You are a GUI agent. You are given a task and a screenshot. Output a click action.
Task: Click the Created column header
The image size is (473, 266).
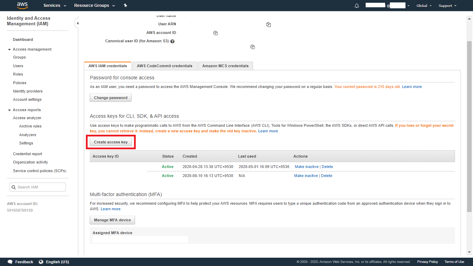pos(190,156)
